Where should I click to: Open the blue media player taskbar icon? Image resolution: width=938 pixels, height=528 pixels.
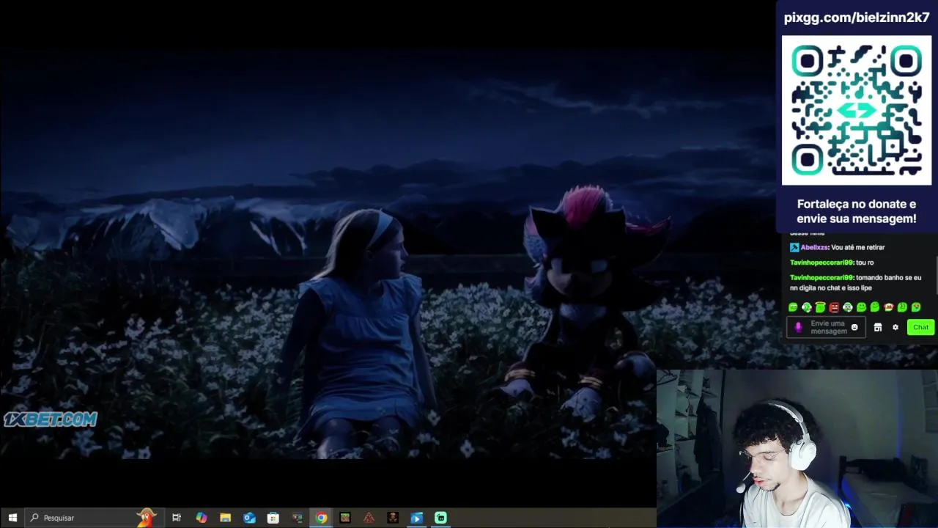coord(416,518)
